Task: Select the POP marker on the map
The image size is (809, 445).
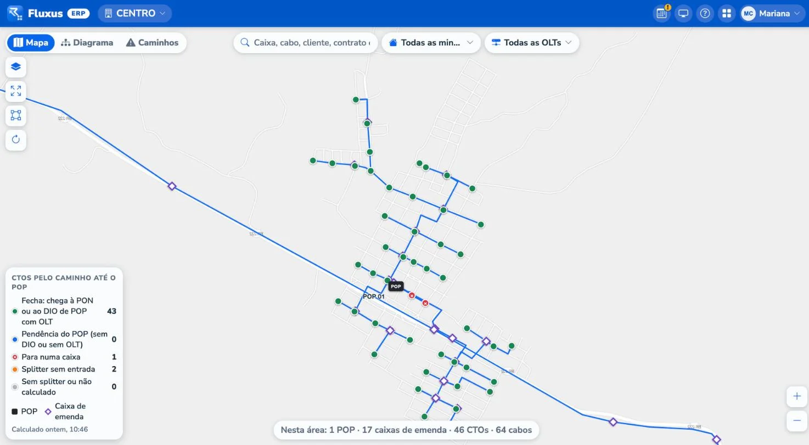Action: pyautogui.click(x=396, y=286)
